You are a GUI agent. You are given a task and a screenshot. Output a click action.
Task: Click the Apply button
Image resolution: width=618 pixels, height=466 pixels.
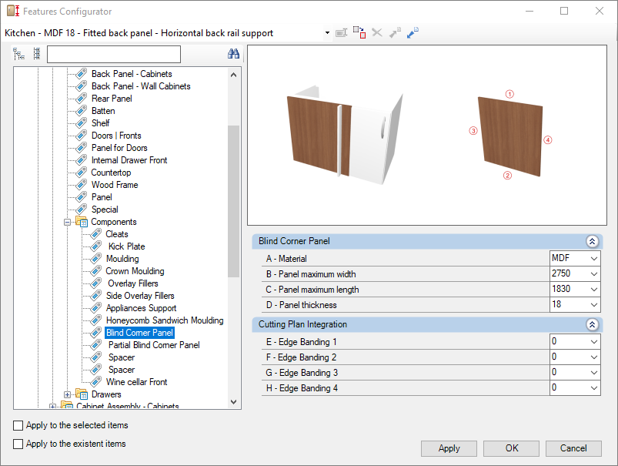point(449,448)
